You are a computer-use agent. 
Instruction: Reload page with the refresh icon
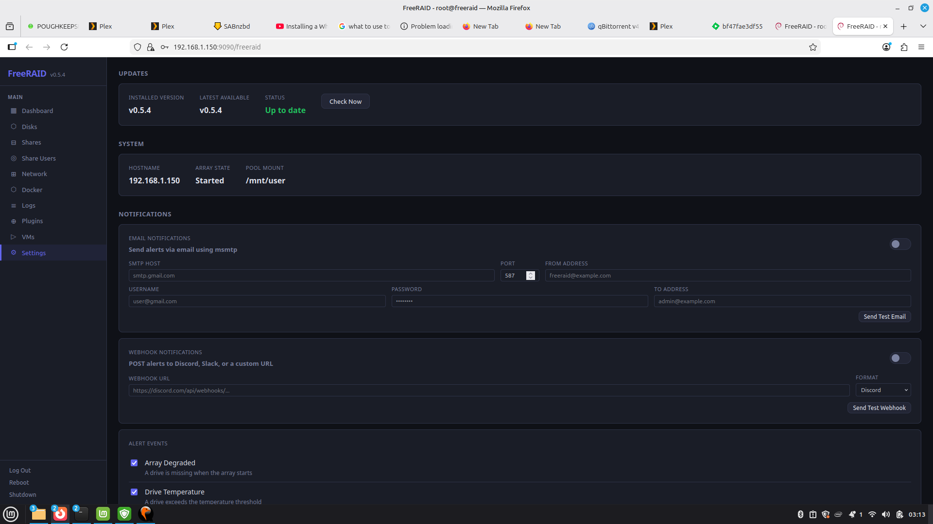click(x=64, y=47)
